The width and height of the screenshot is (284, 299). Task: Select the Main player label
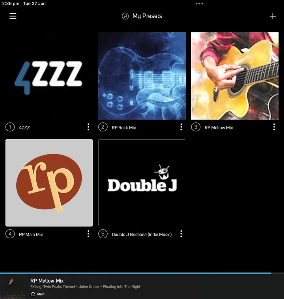41,294
